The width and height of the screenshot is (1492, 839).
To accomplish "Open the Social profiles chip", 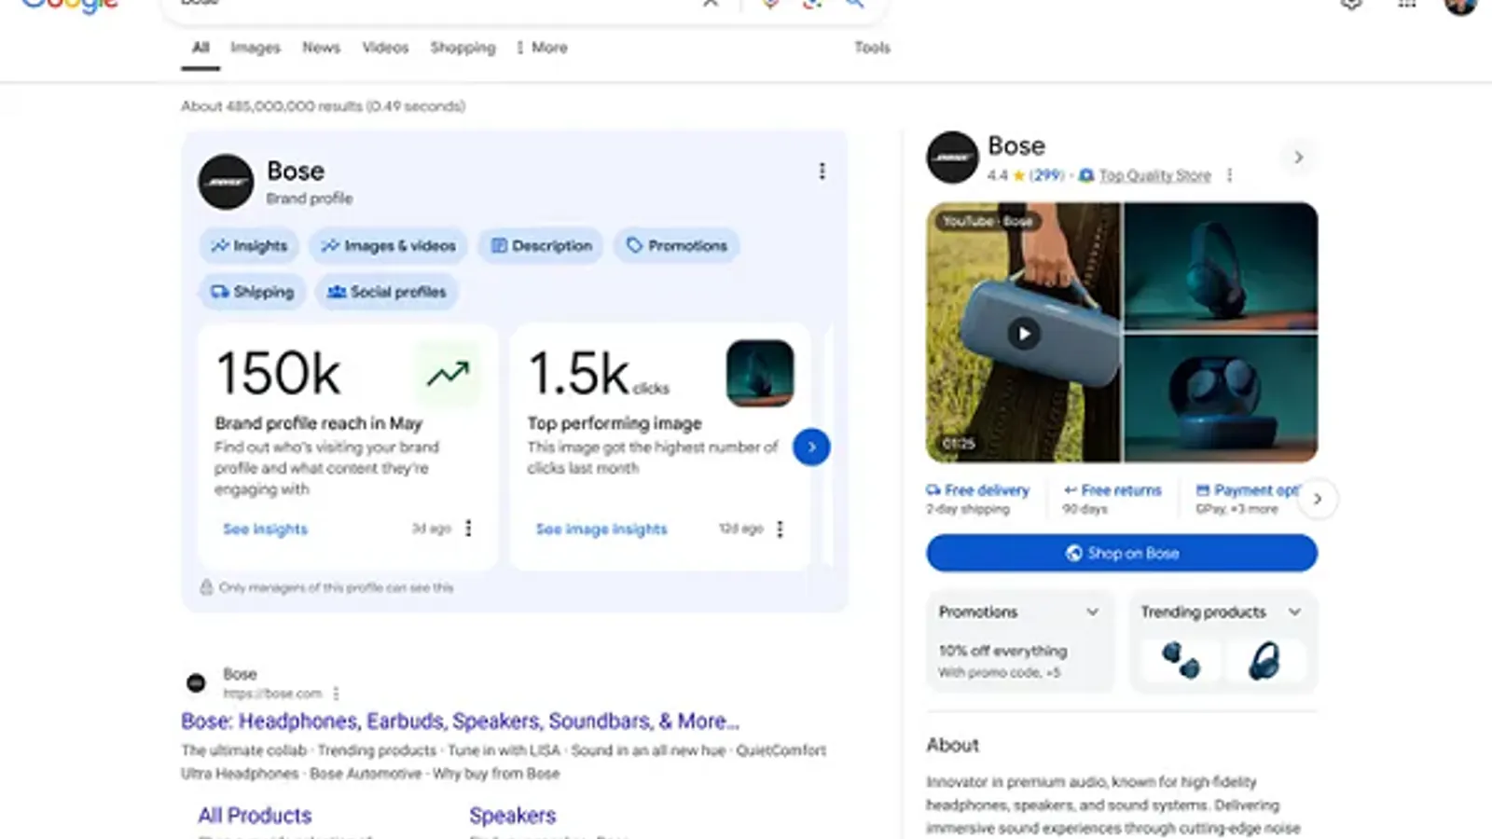I will click(386, 292).
